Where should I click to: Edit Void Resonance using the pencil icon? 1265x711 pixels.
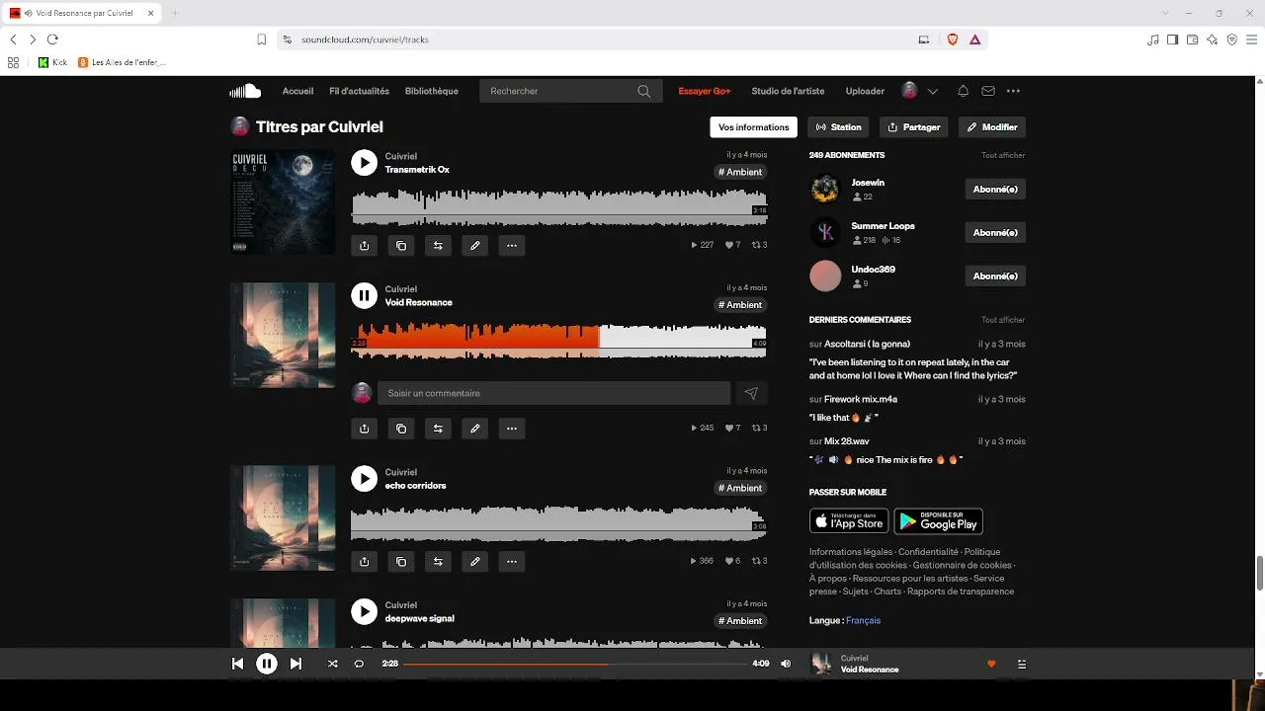(x=475, y=429)
